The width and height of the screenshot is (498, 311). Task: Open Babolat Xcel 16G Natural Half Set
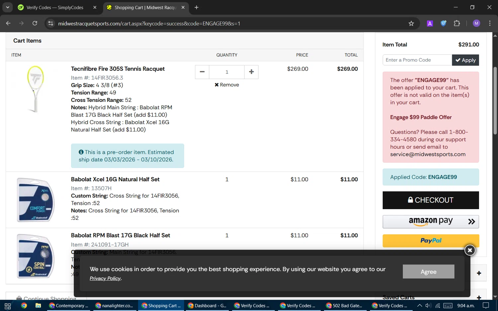coord(115,179)
